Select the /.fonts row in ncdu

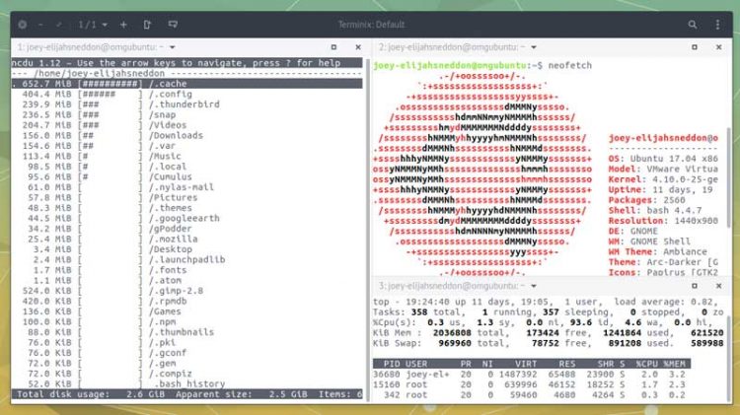coord(187,270)
